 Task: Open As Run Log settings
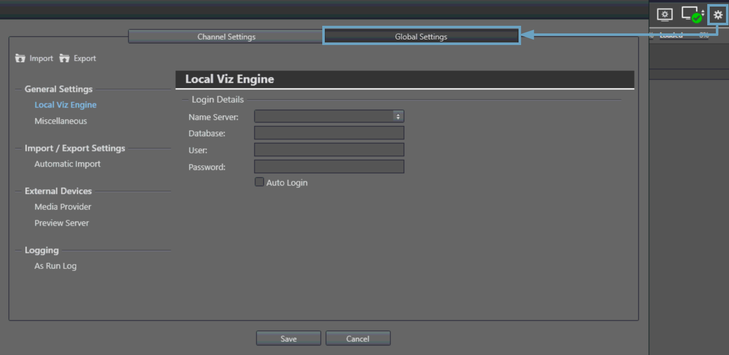pyautogui.click(x=55, y=266)
